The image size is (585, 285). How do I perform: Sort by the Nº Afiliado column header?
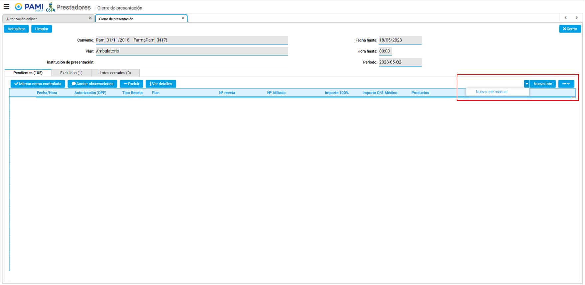coord(276,93)
